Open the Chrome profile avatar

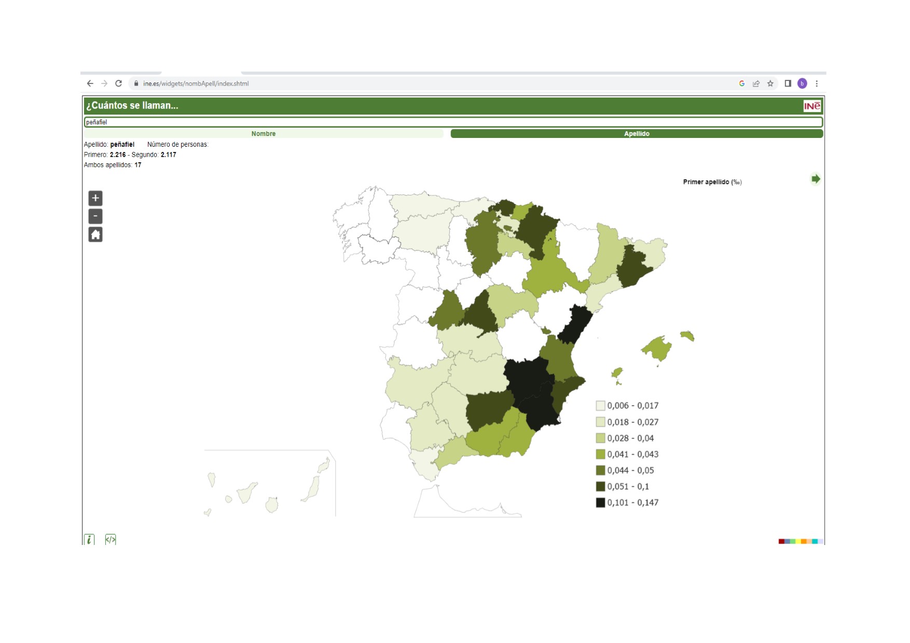(x=802, y=83)
